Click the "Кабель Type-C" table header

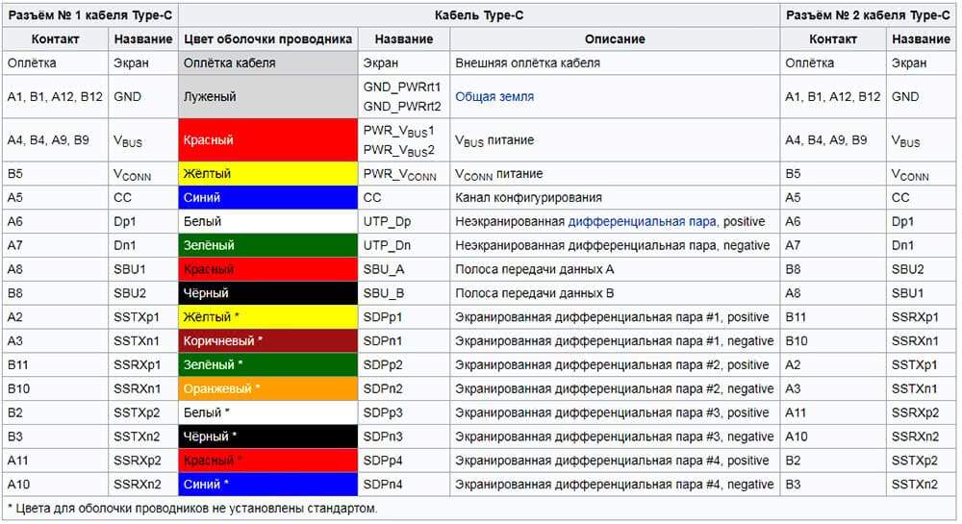(x=479, y=15)
